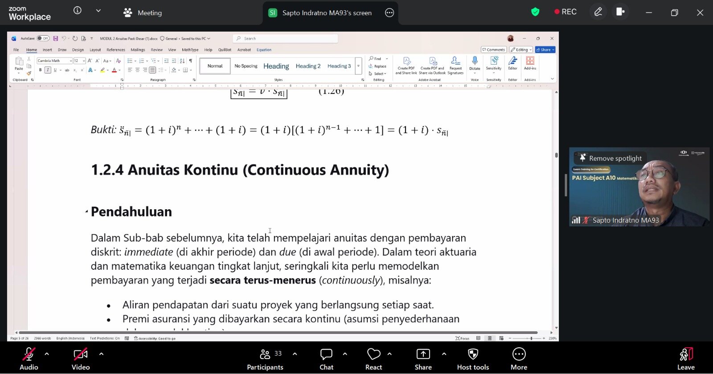The width and height of the screenshot is (713, 374).
Task: Expand Zoom video options arrow
Action: [101, 354]
